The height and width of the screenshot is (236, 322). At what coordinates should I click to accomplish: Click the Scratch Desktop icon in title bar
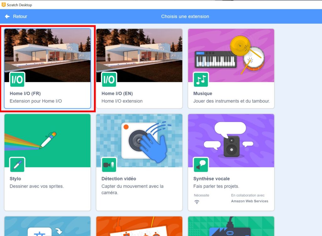(4, 5)
